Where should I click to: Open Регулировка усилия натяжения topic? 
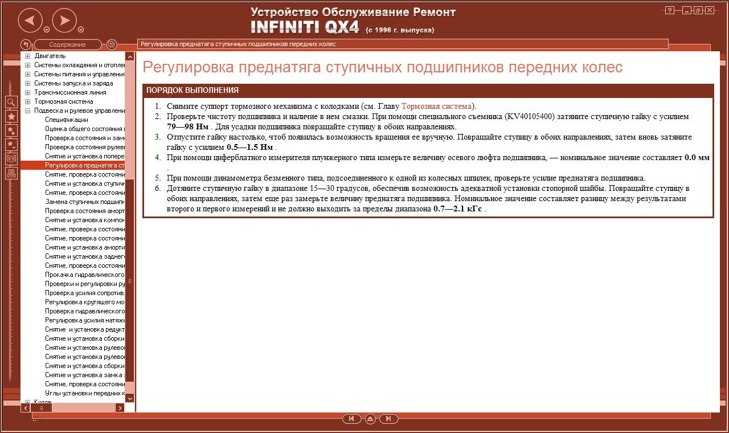[85, 320]
